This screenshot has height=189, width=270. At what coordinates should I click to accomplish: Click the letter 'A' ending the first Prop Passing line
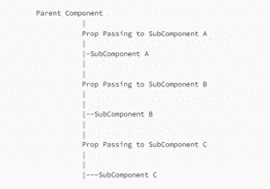tap(205, 34)
